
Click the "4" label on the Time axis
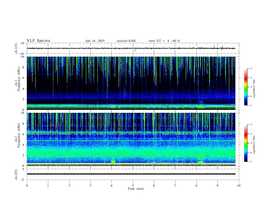click(x=112, y=186)
